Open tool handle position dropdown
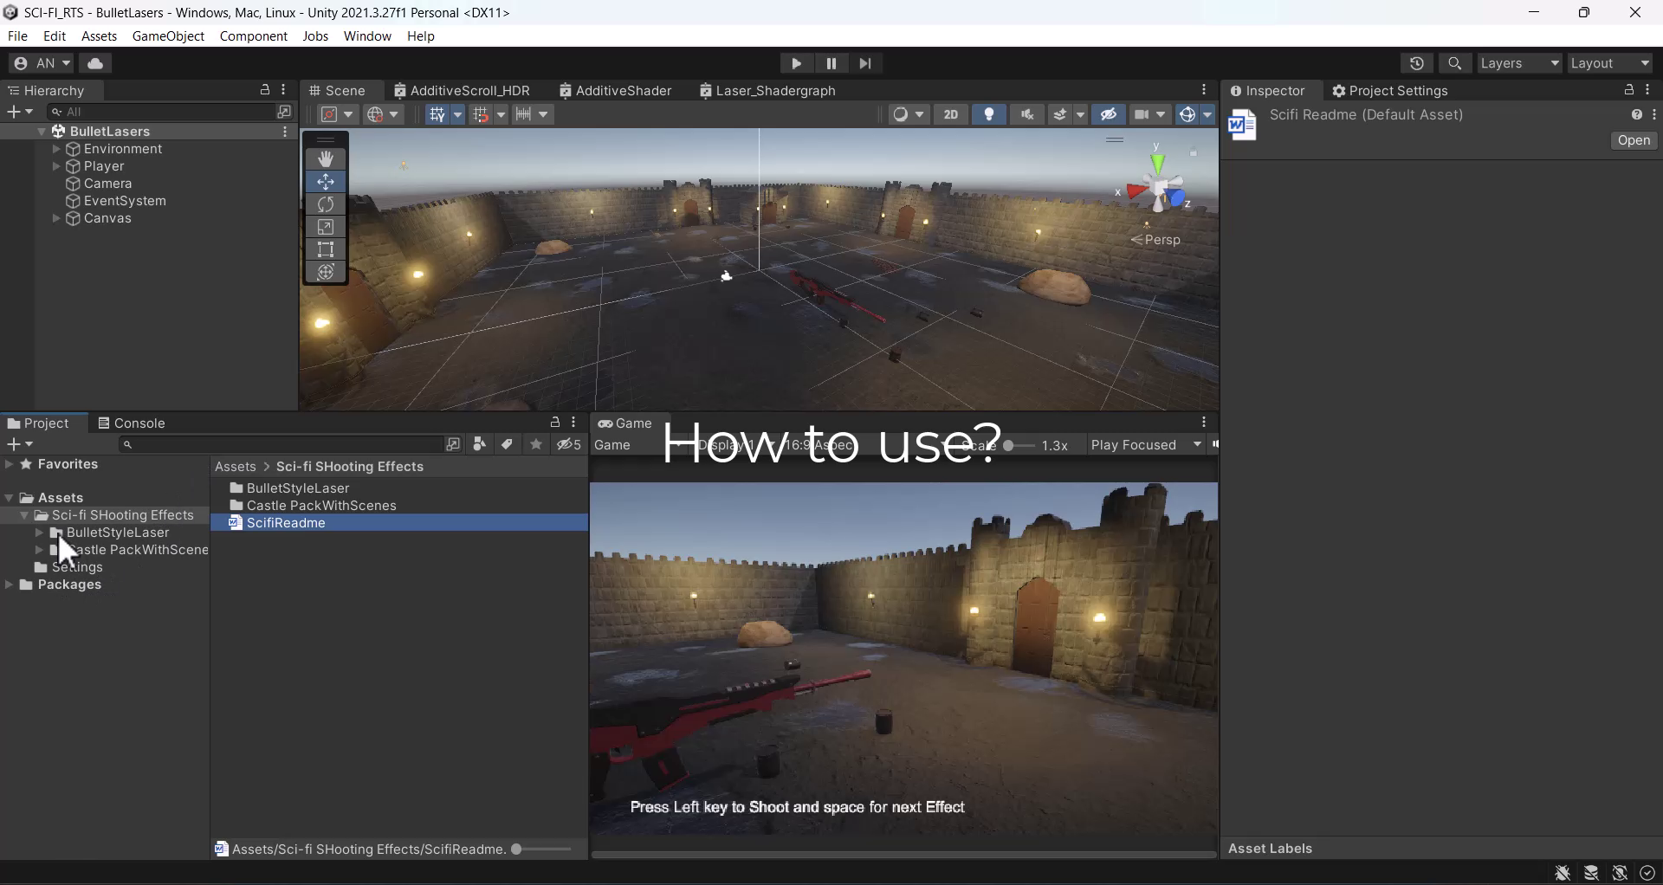Viewport: 1663px width, 885px height. click(337, 114)
